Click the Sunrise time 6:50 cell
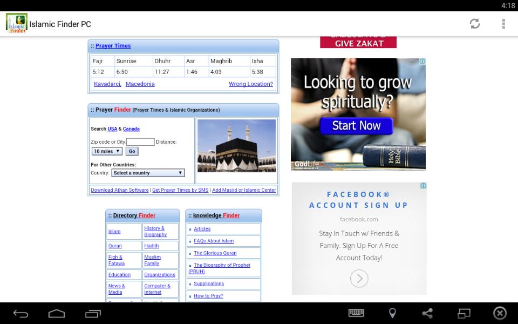518x324 pixels. tap(134, 72)
